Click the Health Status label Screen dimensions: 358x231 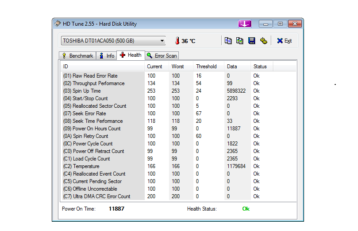click(x=202, y=209)
